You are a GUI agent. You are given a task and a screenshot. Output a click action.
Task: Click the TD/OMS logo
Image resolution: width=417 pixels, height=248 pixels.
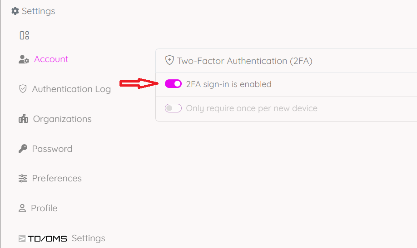coord(43,238)
